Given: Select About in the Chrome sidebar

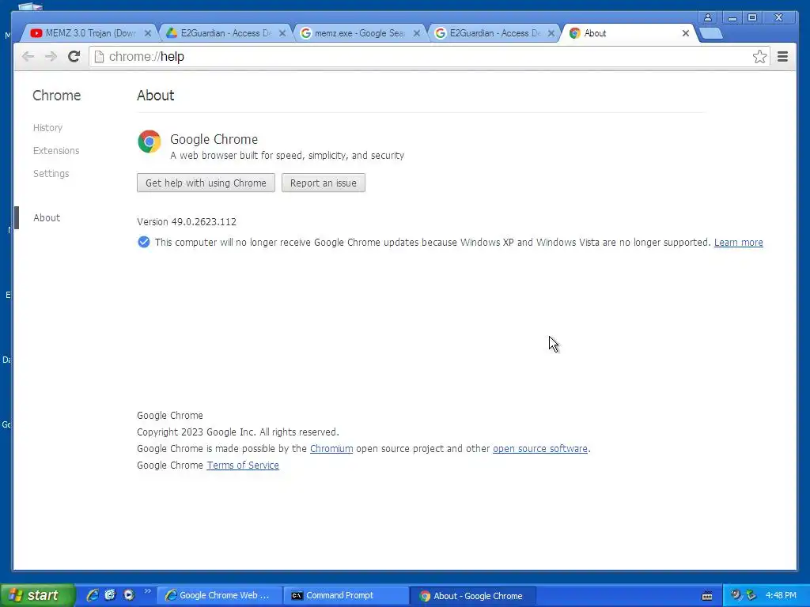Looking at the screenshot, I should point(47,218).
